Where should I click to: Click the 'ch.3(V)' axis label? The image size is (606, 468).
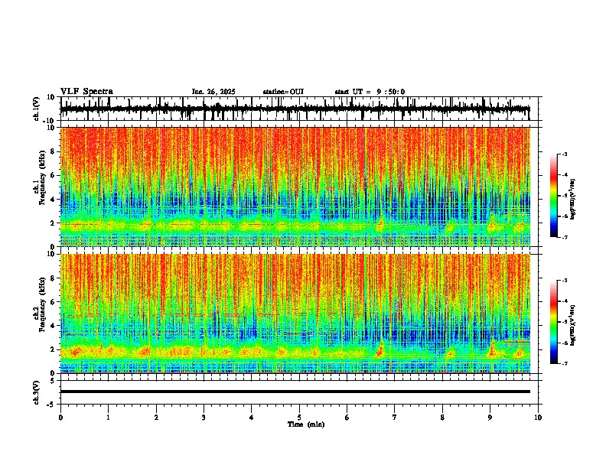coord(37,392)
